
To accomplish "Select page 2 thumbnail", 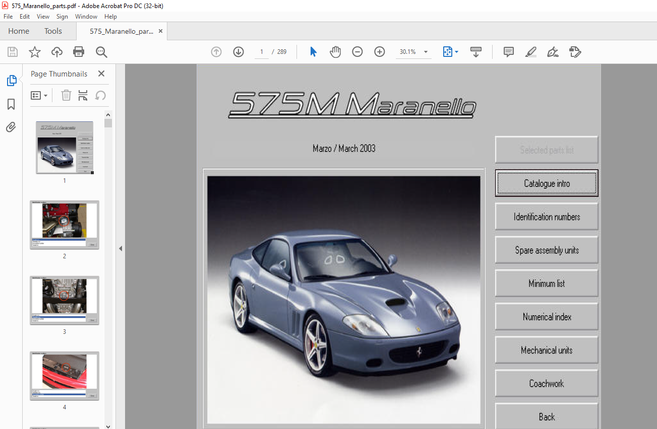I will [65, 225].
